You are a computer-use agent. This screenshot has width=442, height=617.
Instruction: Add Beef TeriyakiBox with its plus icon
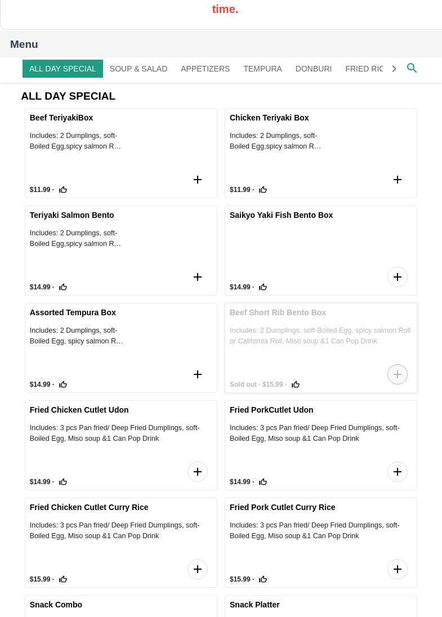coord(198,180)
